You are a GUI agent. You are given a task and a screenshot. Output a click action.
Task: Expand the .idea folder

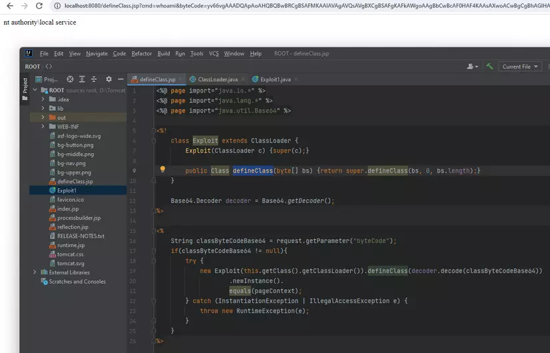(43, 99)
